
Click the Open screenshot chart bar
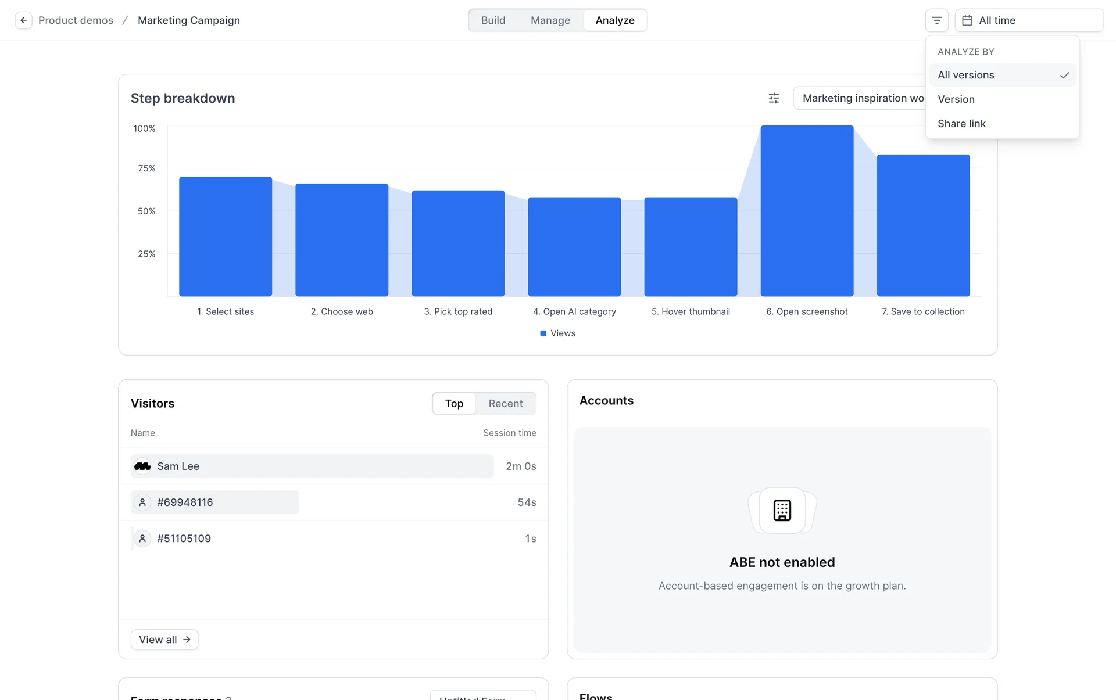point(807,211)
